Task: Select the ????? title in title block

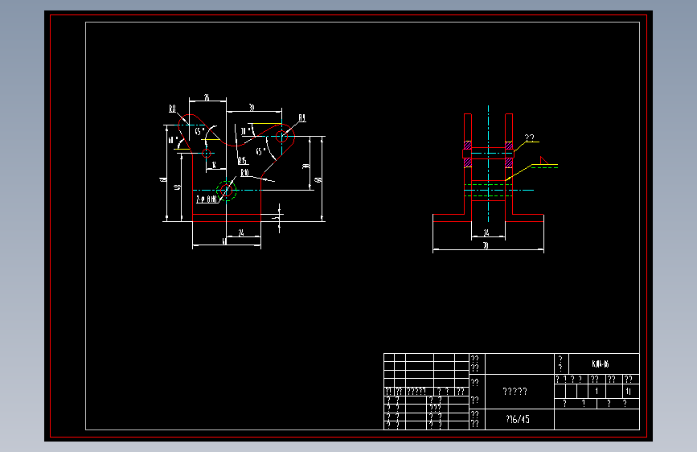Action: coord(515,392)
